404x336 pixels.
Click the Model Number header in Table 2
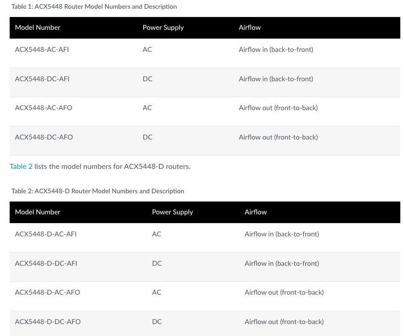38,212
